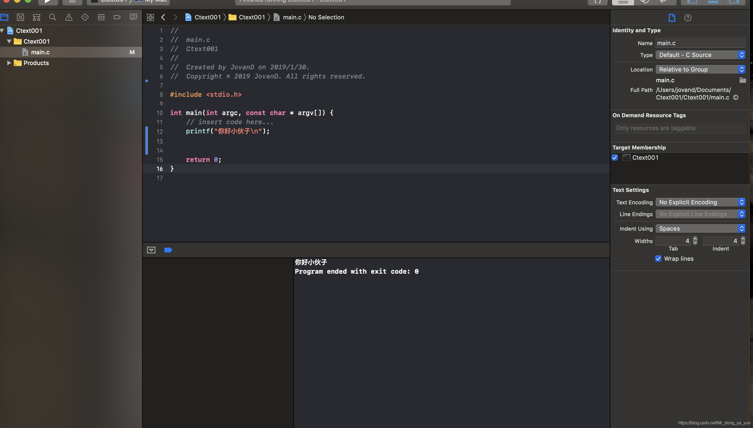Click the int main function declaration line
Screen dimensions: 753x428
(252, 113)
